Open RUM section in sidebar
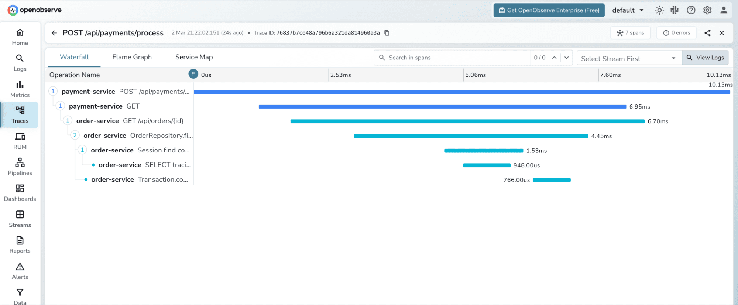Image resolution: width=738 pixels, height=305 pixels. point(20,141)
